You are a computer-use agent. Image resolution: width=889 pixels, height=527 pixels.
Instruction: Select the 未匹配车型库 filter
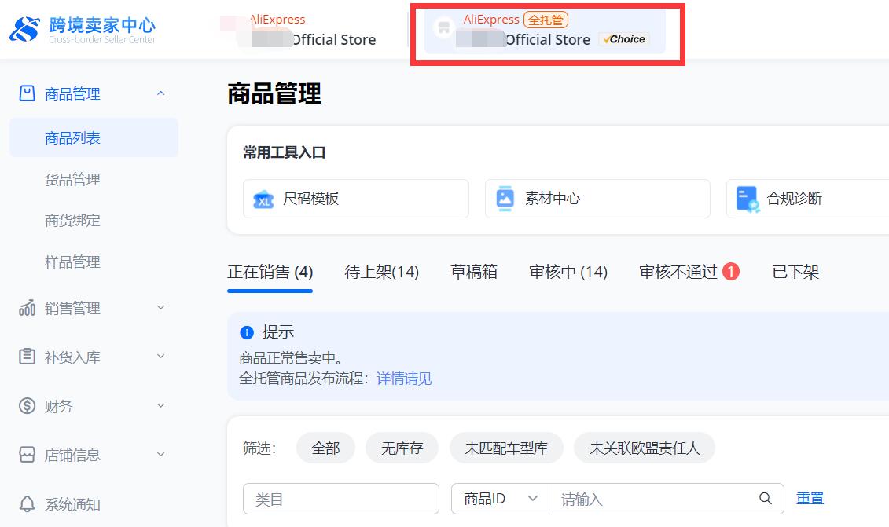click(x=506, y=447)
